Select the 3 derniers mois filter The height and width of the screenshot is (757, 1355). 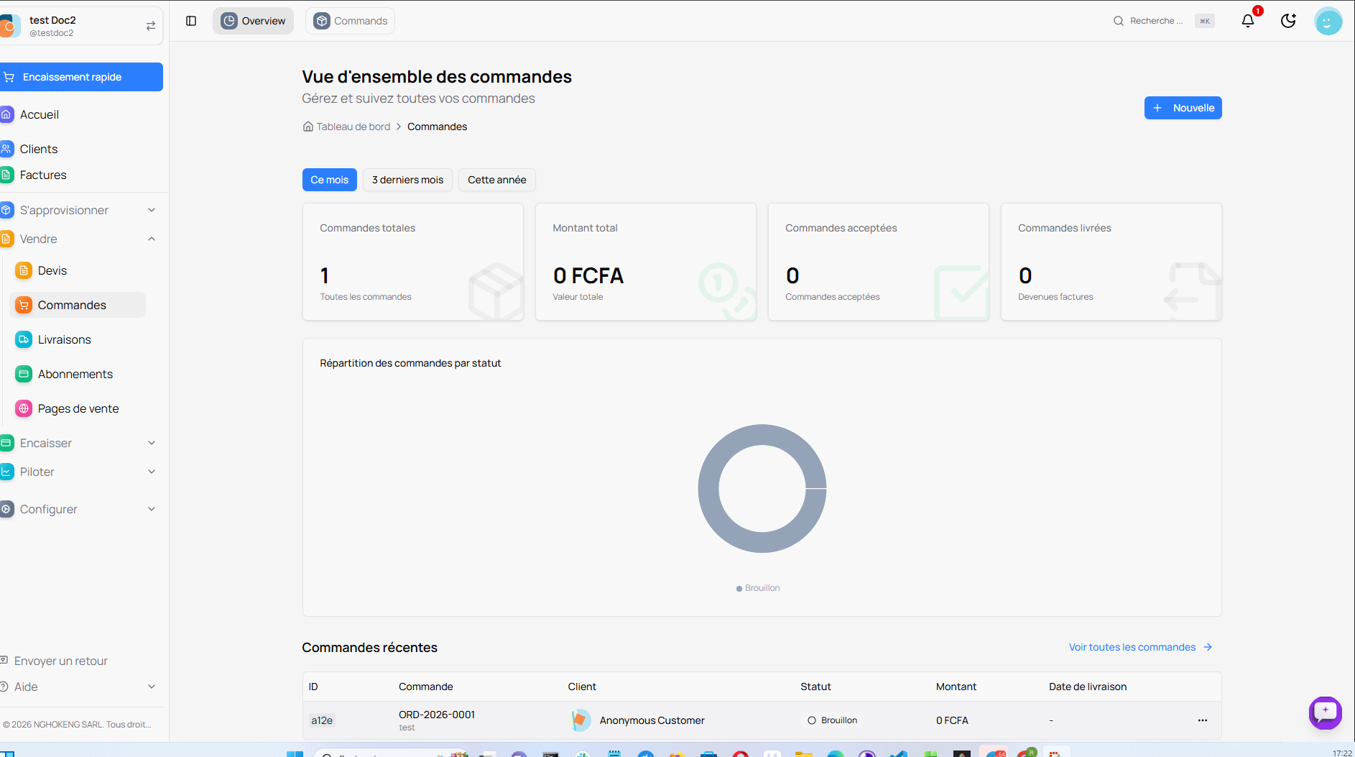[407, 180]
